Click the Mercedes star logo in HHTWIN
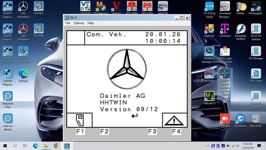Image resolution: width=266 pixels, height=150 pixels. click(127, 69)
